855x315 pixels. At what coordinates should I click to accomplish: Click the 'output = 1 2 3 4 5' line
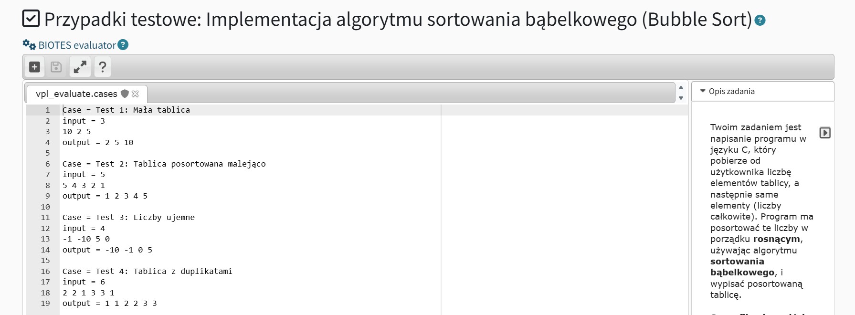(x=105, y=196)
